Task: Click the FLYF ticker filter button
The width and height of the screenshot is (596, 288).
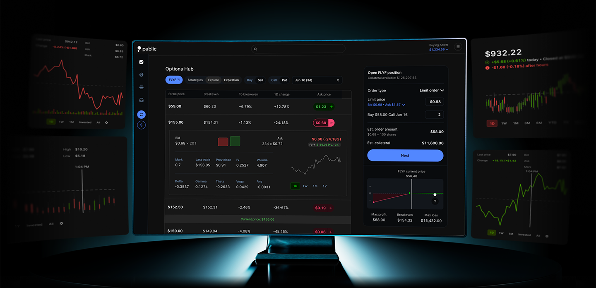Action: 173,80
